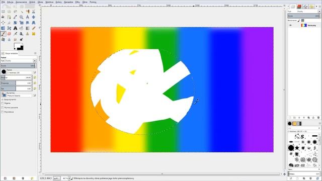Screen dimensions: 322x181
Task: Select the Paintbrush tool
Action: 3,34
